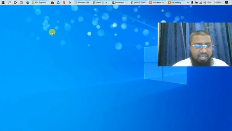The height and width of the screenshot is (131, 232).
Task: Click the webcam overlay video
Action: point(195,44)
